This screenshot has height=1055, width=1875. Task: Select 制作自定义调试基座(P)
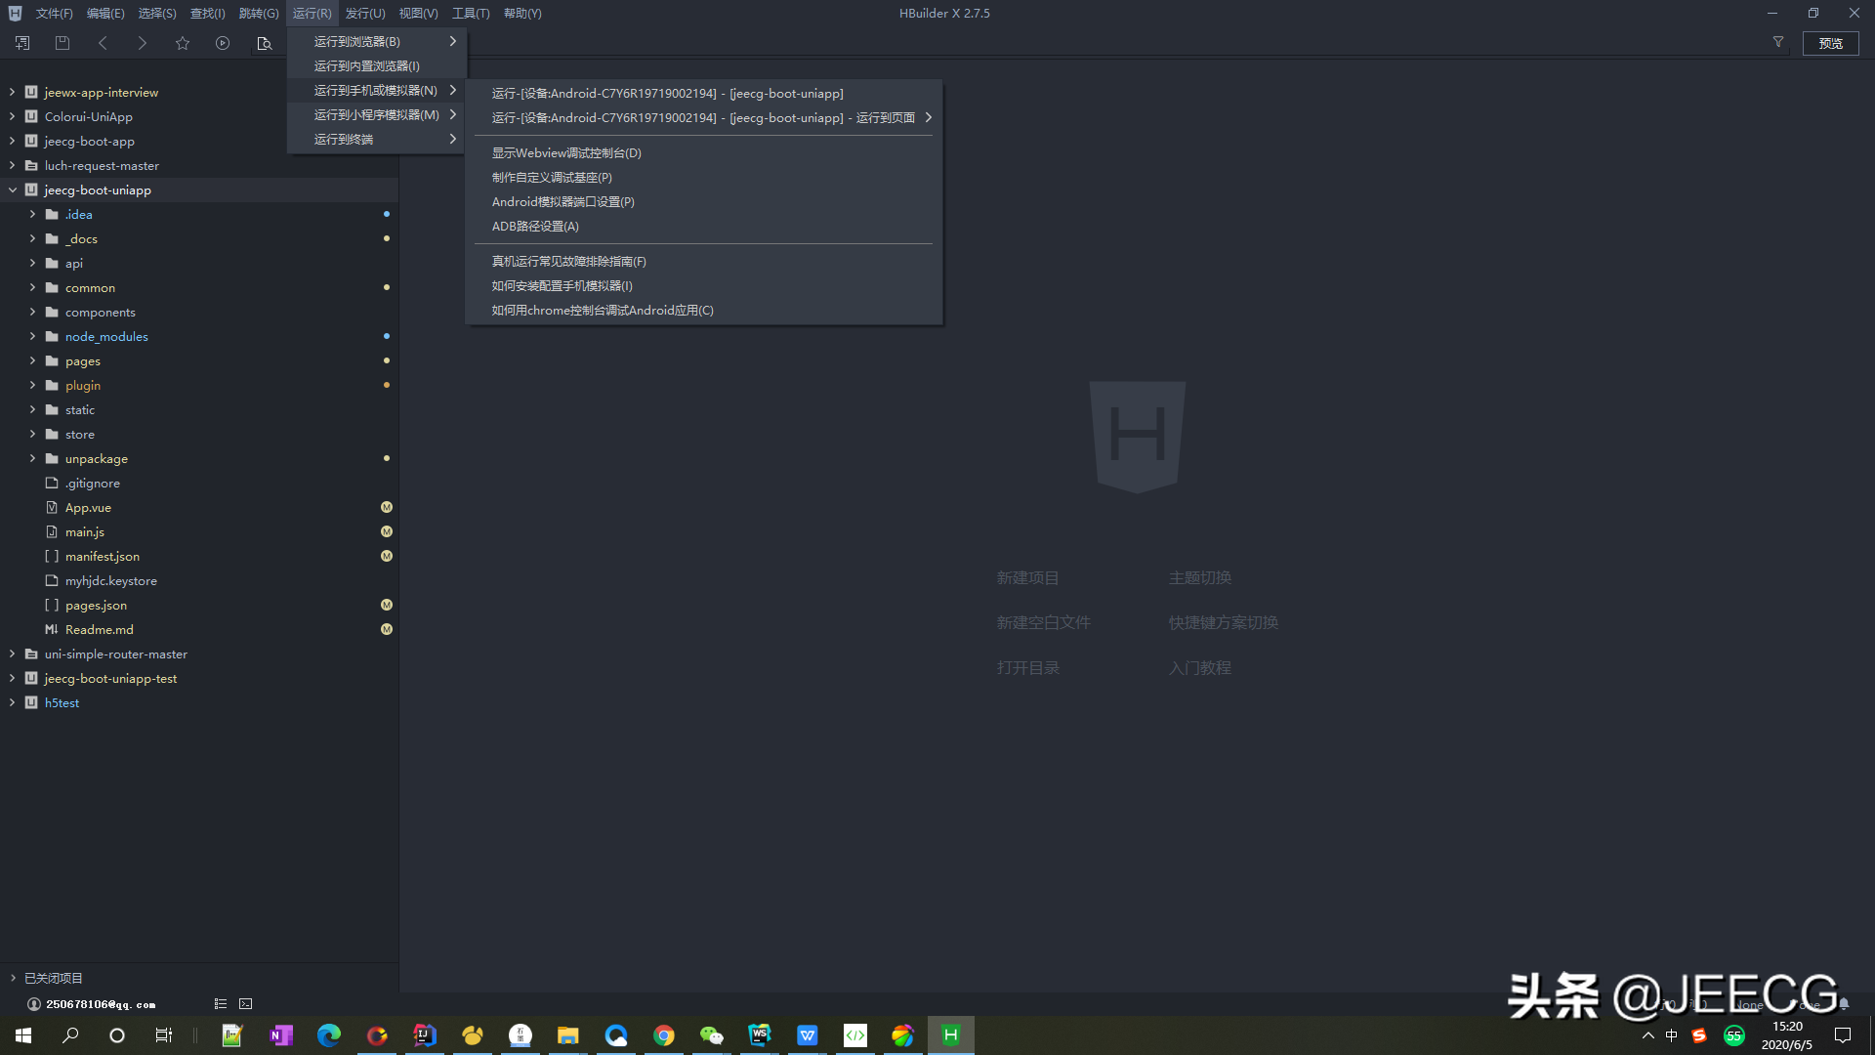pos(703,177)
